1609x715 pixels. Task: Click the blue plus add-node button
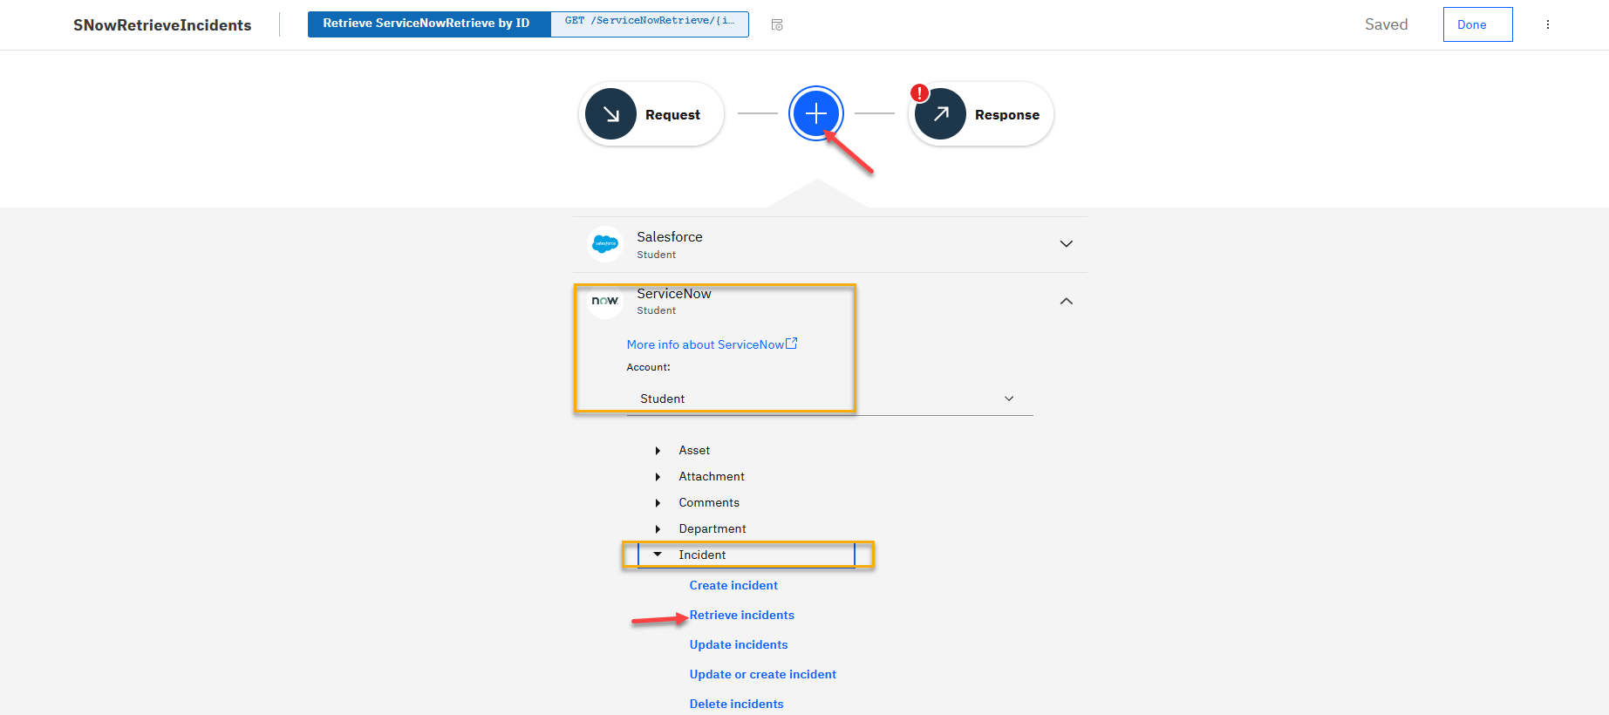[815, 113]
